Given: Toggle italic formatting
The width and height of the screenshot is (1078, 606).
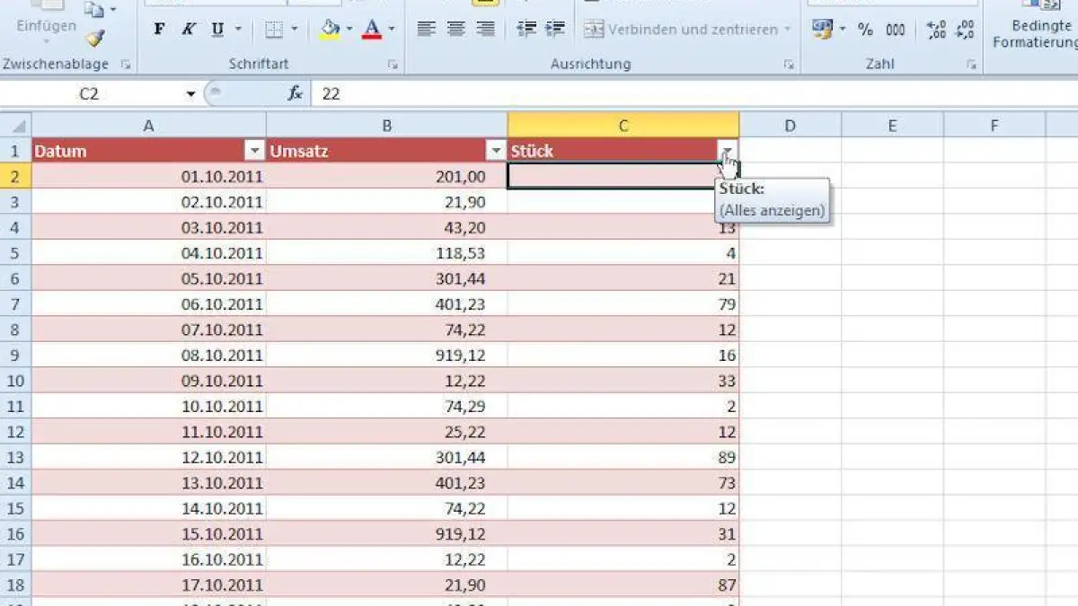Looking at the screenshot, I should click(x=188, y=29).
